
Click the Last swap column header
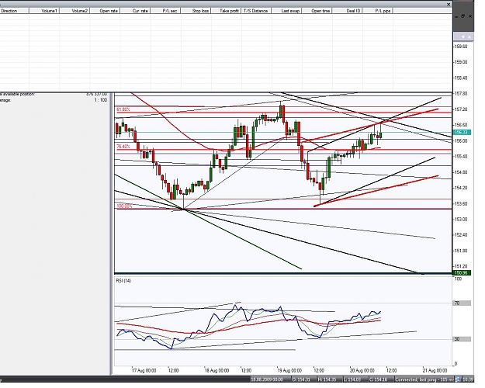tap(286, 11)
